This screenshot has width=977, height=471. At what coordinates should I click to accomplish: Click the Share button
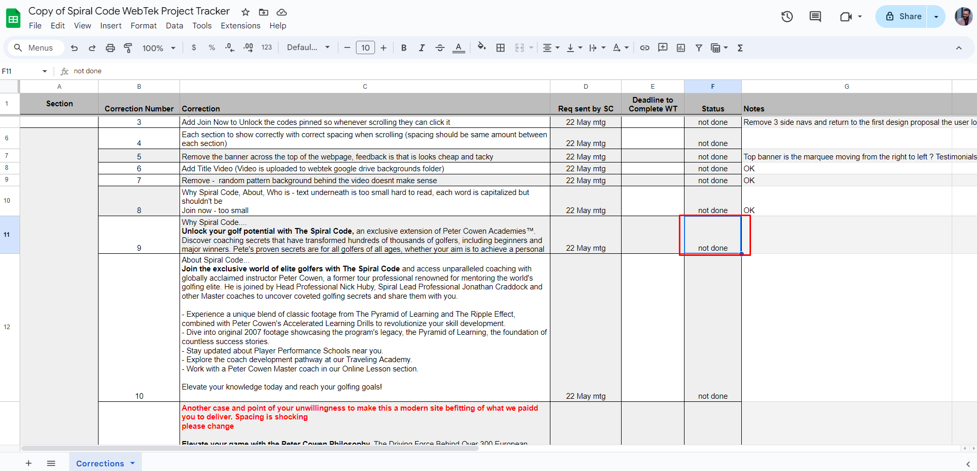903,17
